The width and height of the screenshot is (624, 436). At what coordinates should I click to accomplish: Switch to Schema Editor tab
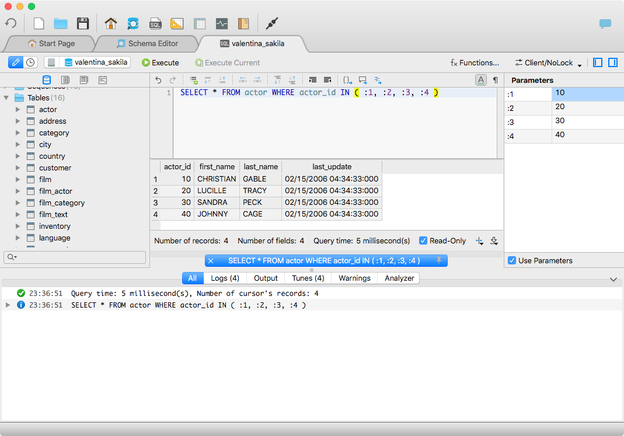(147, 43)
